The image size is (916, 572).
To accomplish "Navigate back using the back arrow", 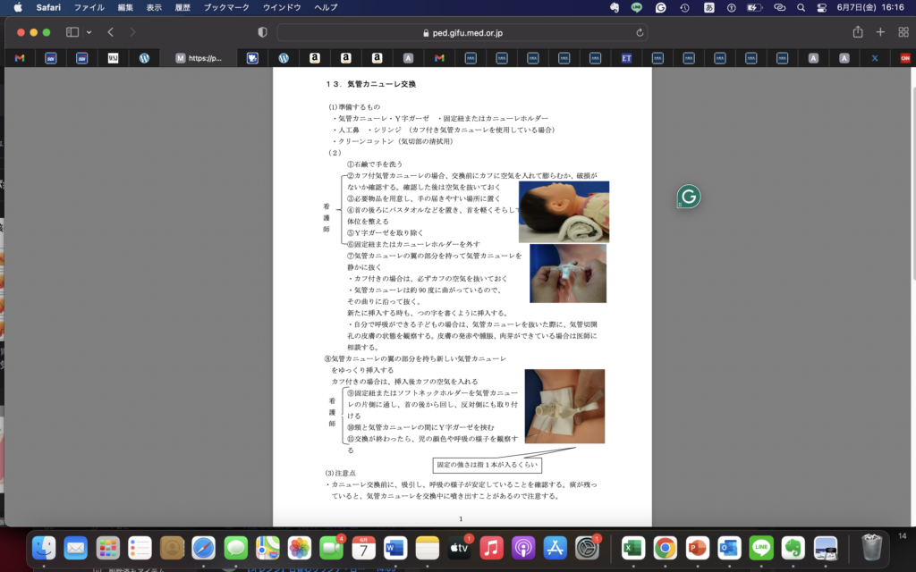I will [x=109, y=29].
